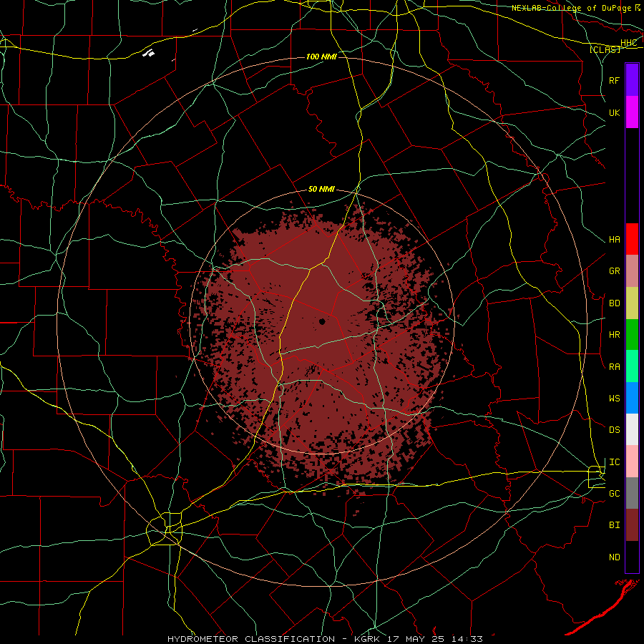This screenshot has width=644, height=644.
Task: Click the 100 NMI range ring label
Action: click(x=321, y=57)
